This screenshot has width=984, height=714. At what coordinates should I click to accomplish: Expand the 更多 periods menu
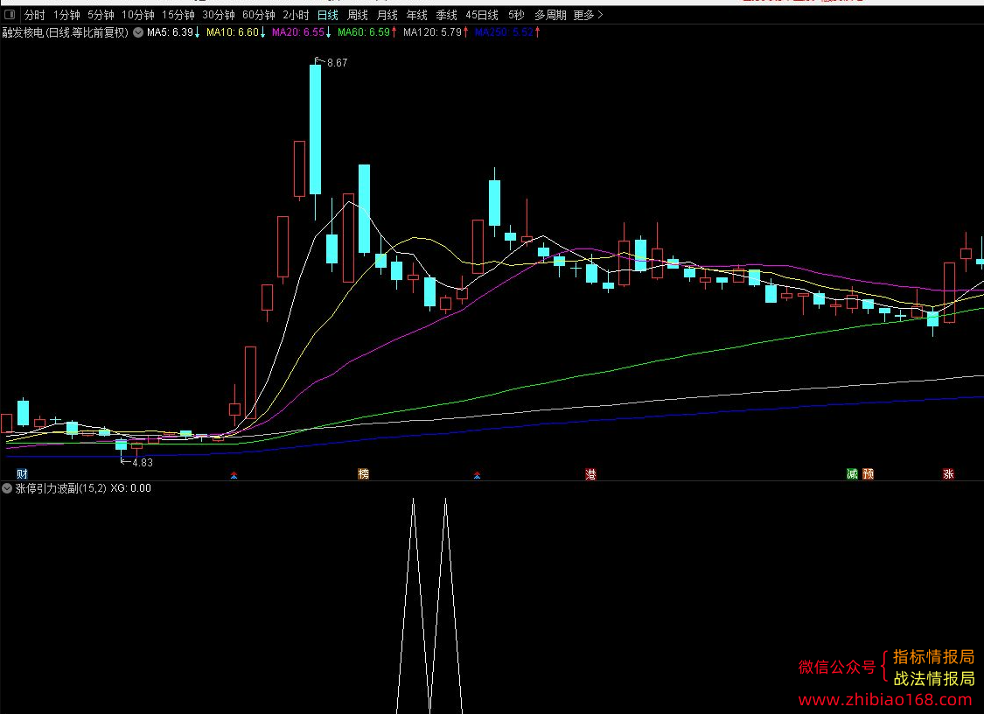[x=588, y=15]
